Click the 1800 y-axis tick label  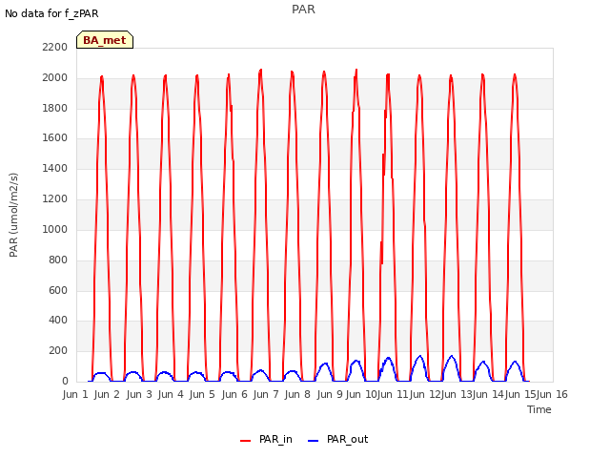(55, 108)
